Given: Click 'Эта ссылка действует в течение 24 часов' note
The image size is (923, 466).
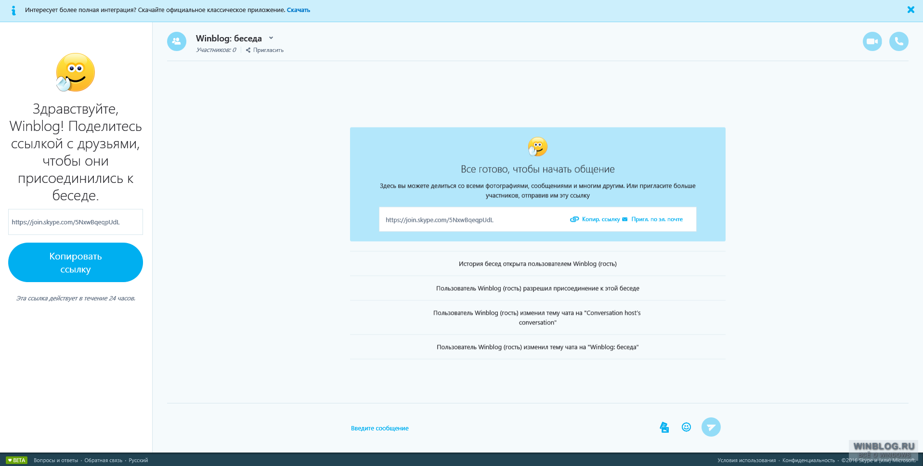Looking at the screenshot, I should pyautogui.click(x=76, y=298).
